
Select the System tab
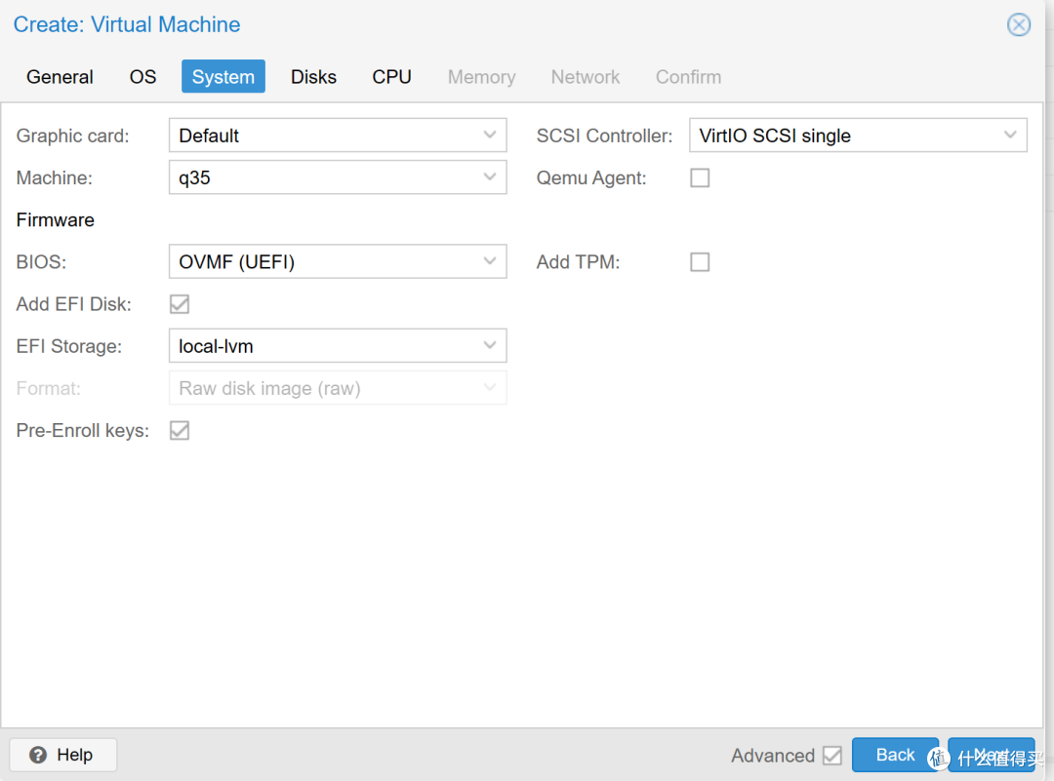click(x=223, y=77)
